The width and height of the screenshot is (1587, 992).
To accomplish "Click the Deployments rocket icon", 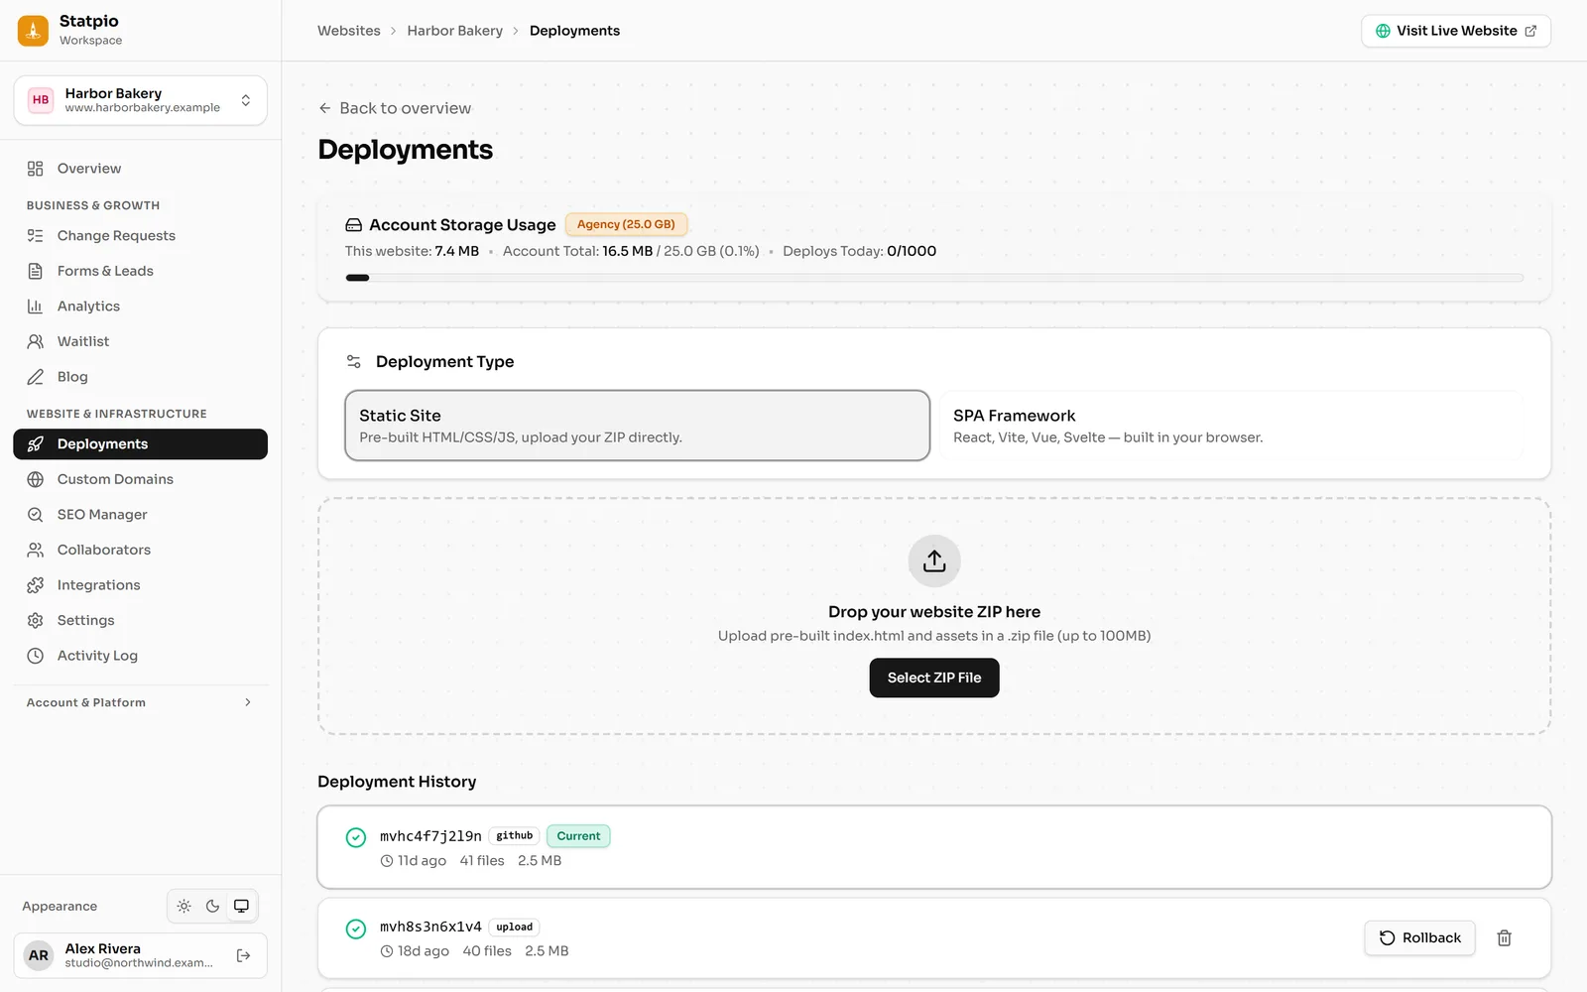I will point(36,444).
